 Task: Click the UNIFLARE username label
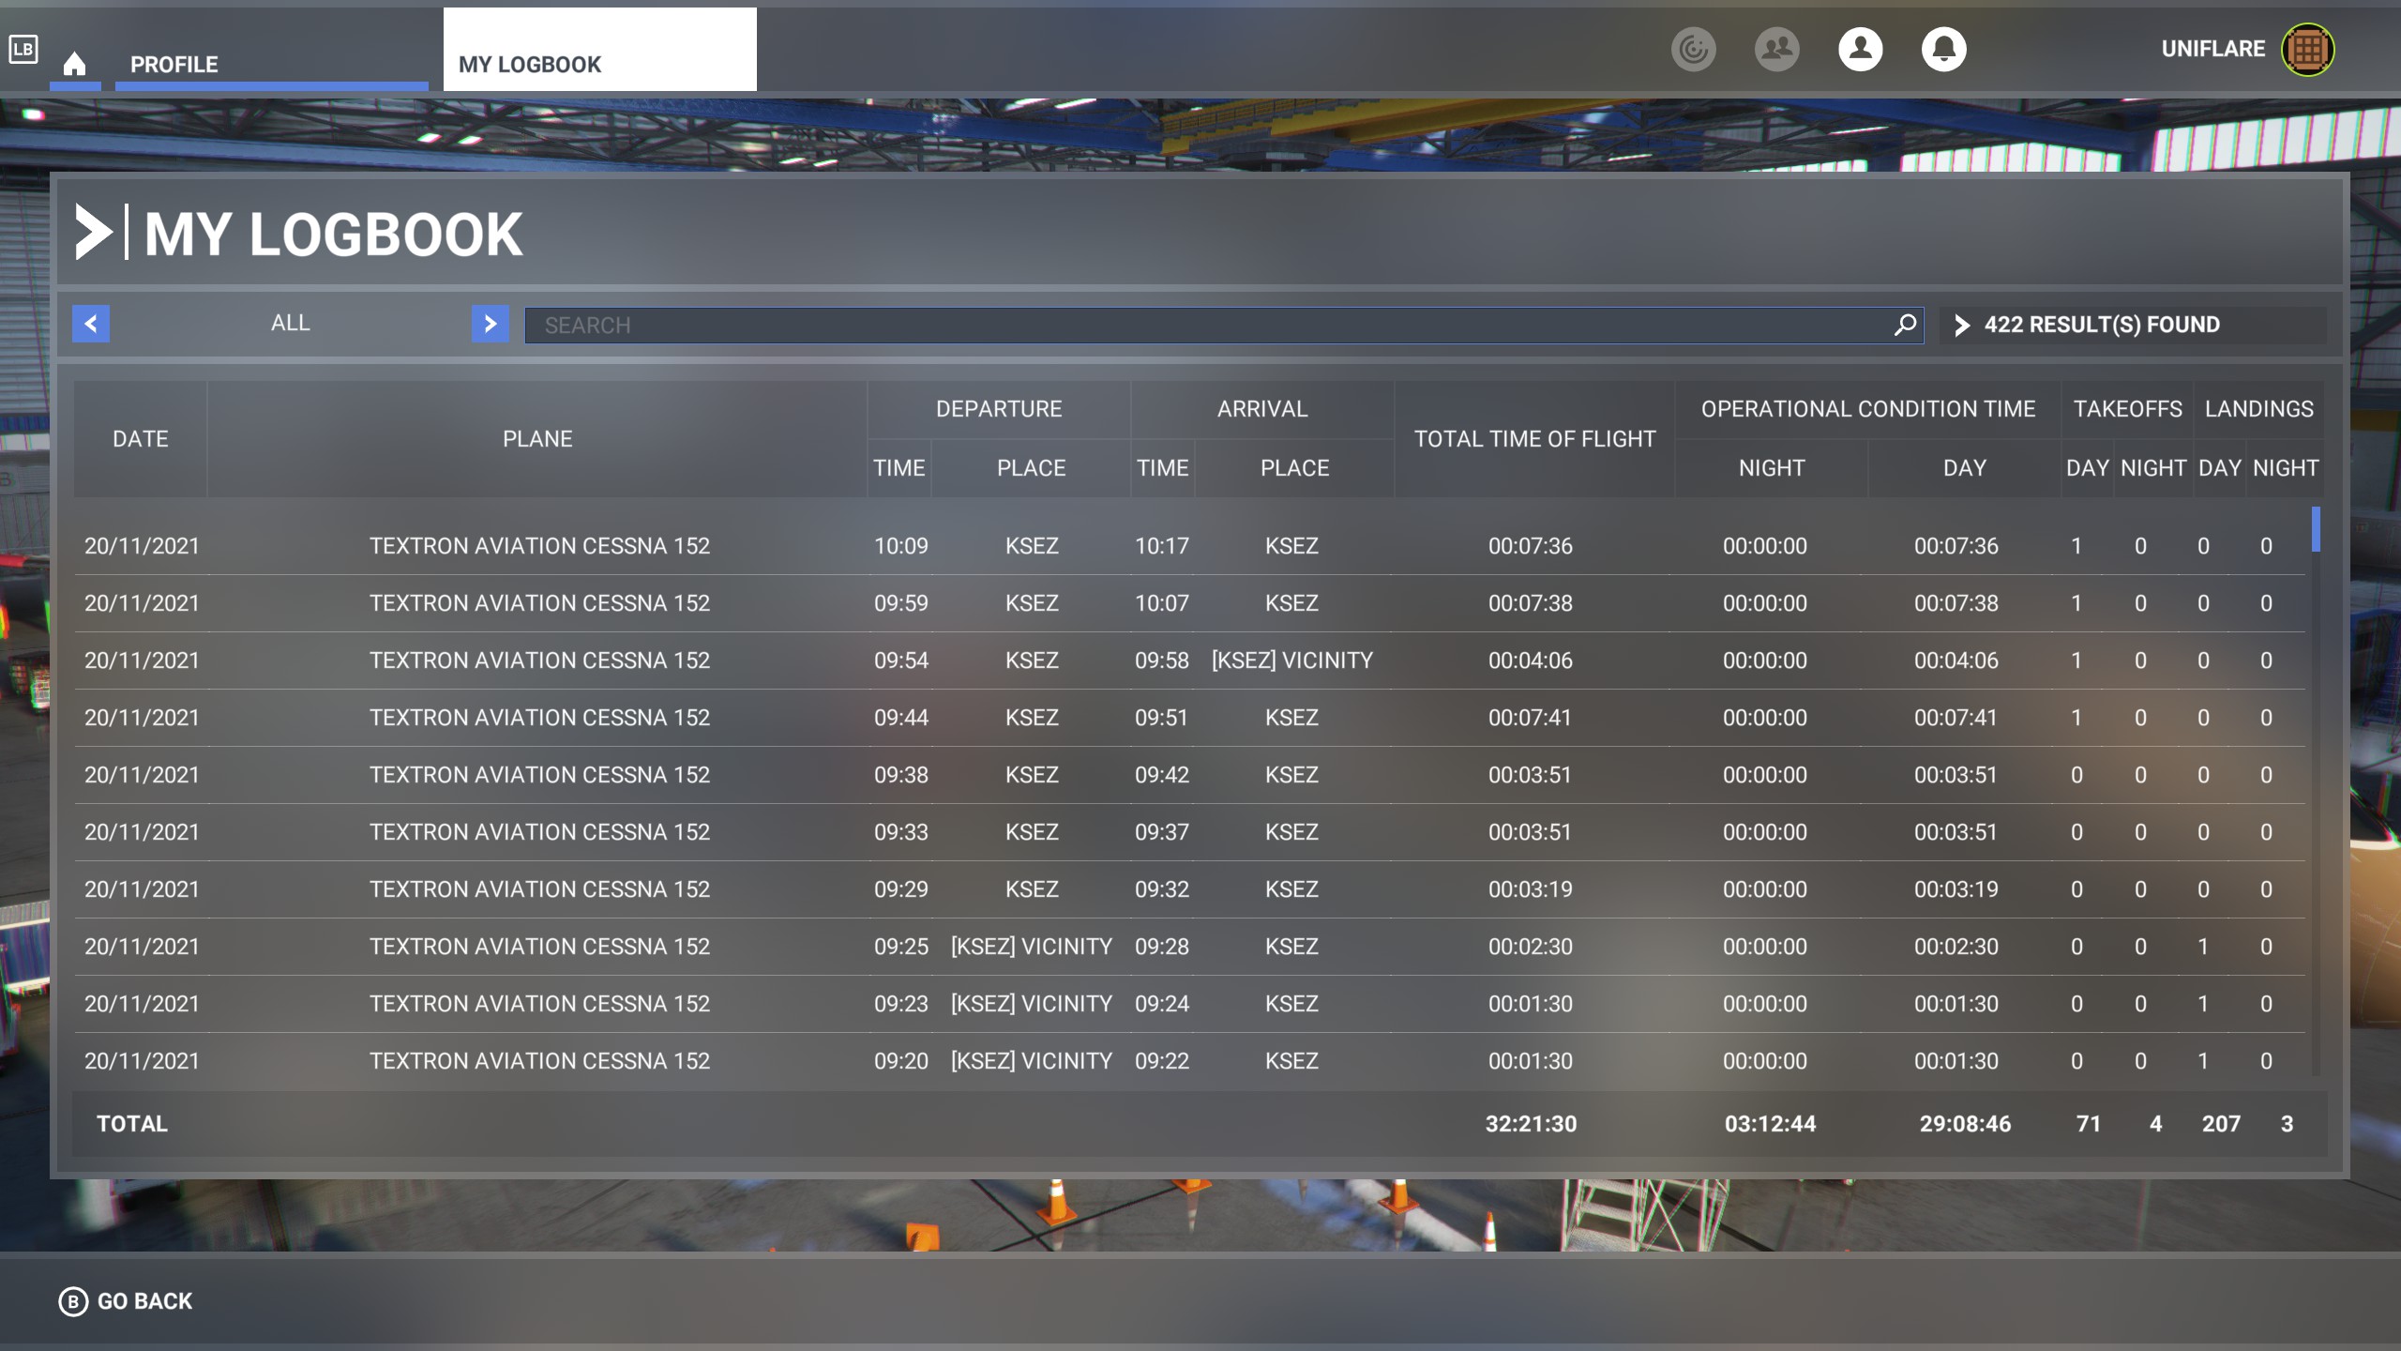(x=2212, y=49)
